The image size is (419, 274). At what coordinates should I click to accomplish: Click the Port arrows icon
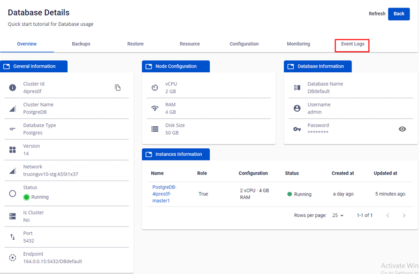pos(13,237)
